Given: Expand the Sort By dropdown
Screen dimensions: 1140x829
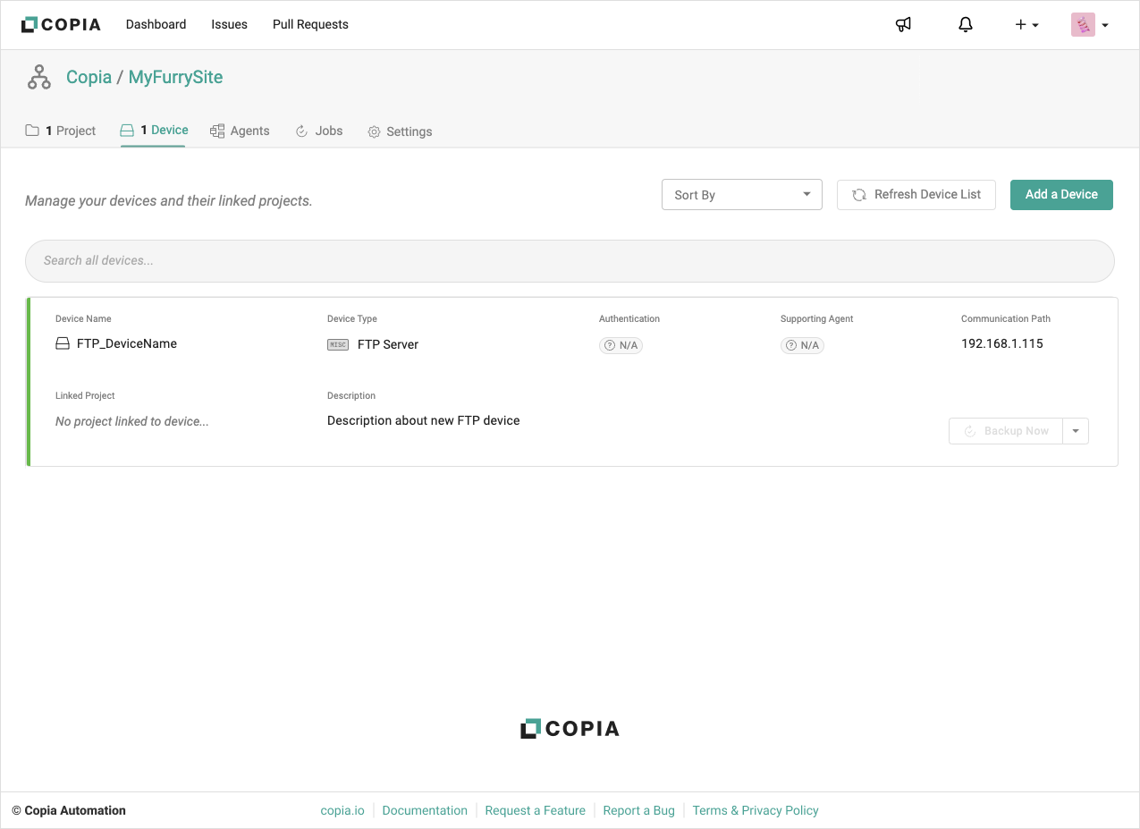Looking at the screenshot, I should pyautogui.click(x=741, y=195).
